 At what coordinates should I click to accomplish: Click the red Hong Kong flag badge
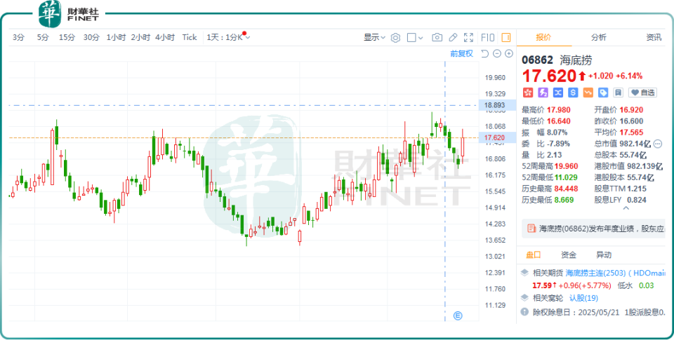coord(528,93)
